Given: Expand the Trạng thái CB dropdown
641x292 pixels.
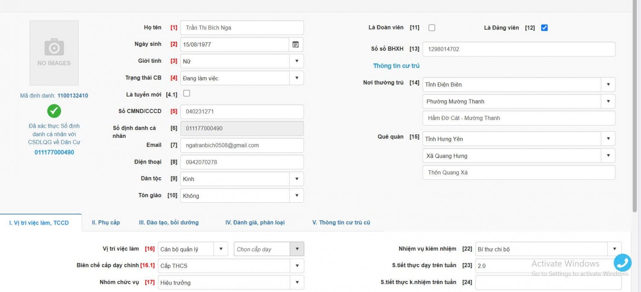Looking at the screenshot, I should (297, 78).
